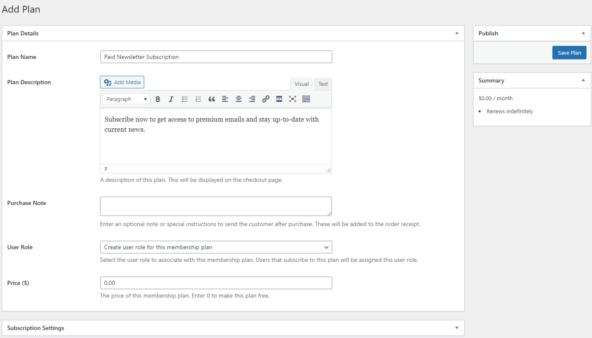Insert a numbered list in the editor
The image size is (592, 338).
pyautogui.click(x=198, y=99)
